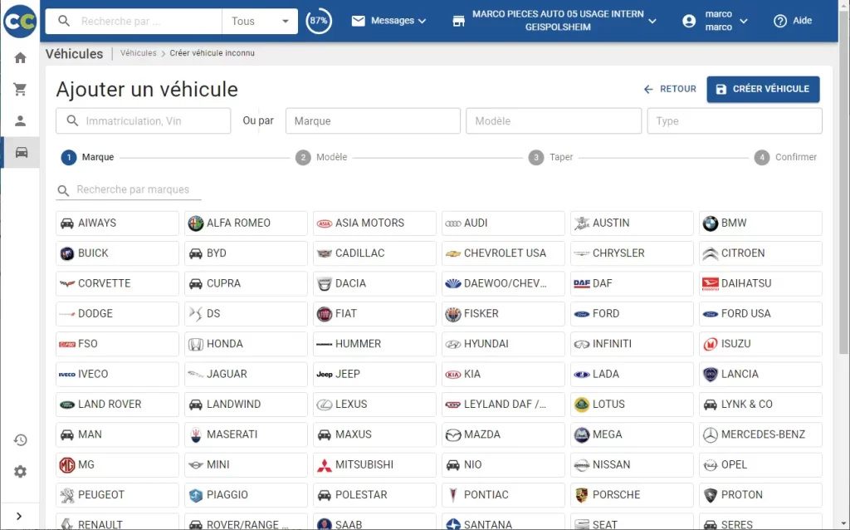The width and height of the screenshot is (850, 530).
Task: Select the POLESTAR brand name
Action: pos(361,495)
